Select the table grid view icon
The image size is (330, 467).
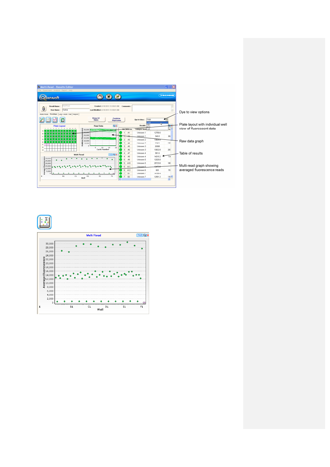pos(63,120)
